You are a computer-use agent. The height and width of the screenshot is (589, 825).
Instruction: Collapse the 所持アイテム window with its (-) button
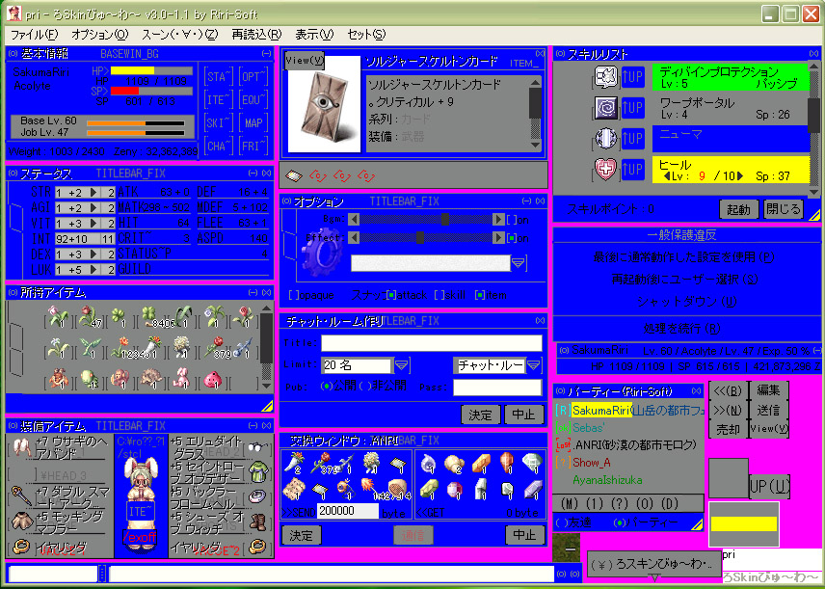(253, 292)
